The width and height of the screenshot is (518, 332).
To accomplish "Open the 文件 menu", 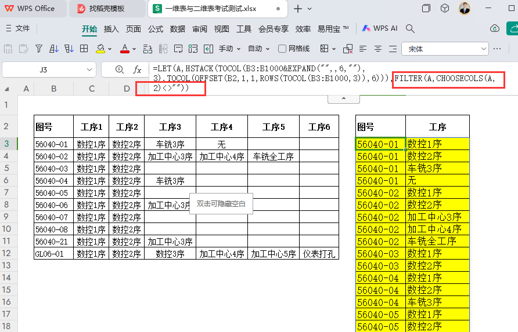I will pyautogui.click(x=18, y=28).
